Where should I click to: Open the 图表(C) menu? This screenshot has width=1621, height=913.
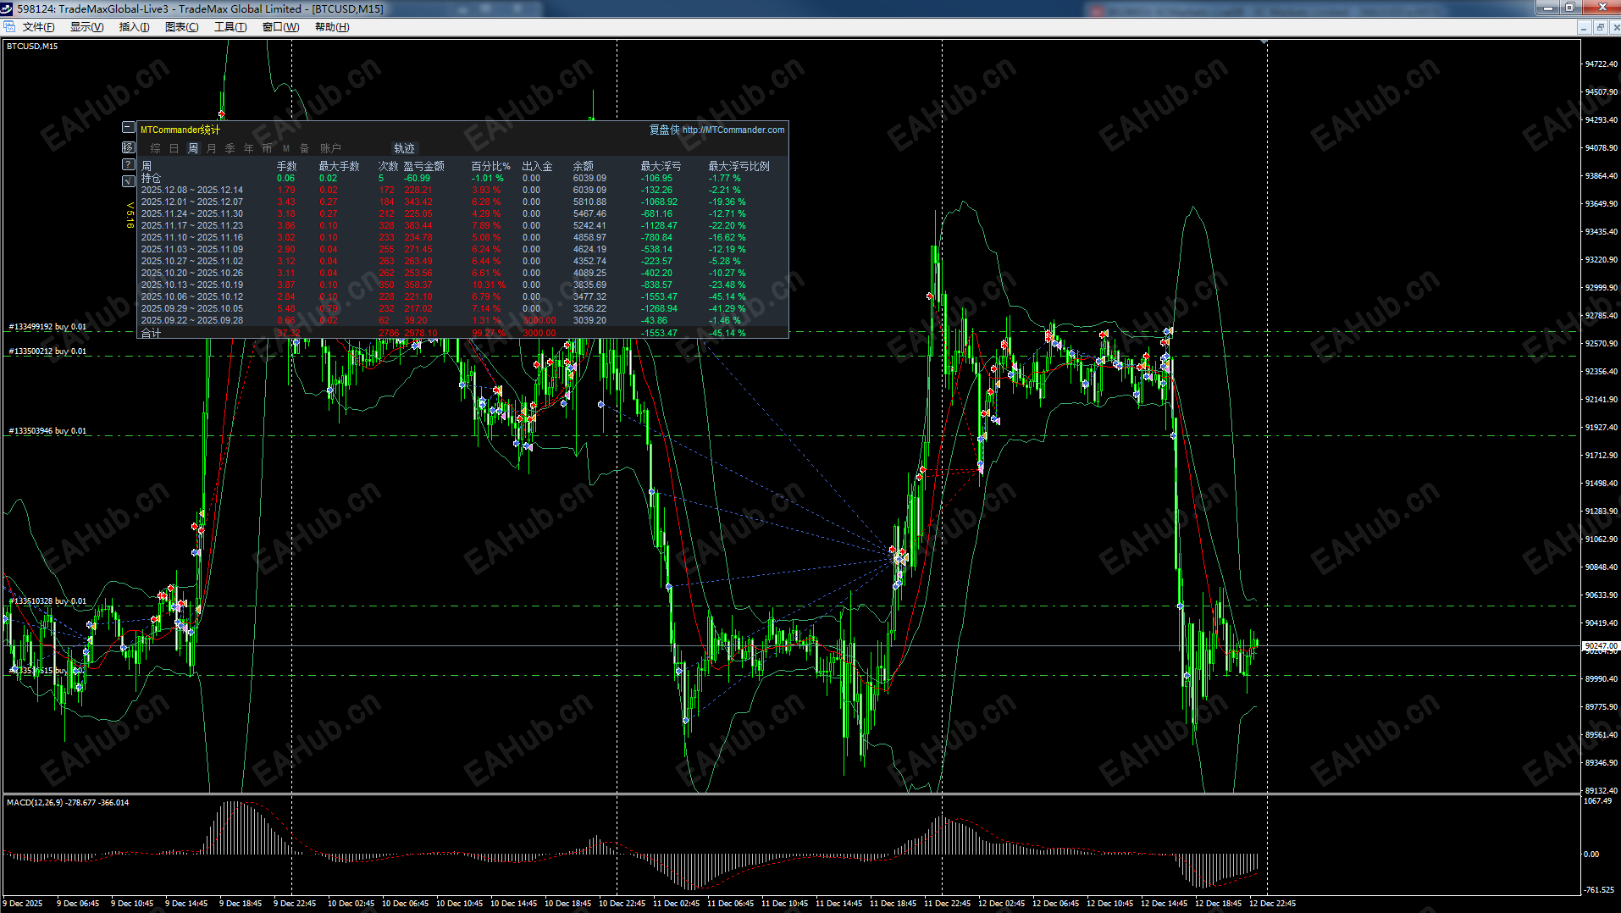point(181,26)
